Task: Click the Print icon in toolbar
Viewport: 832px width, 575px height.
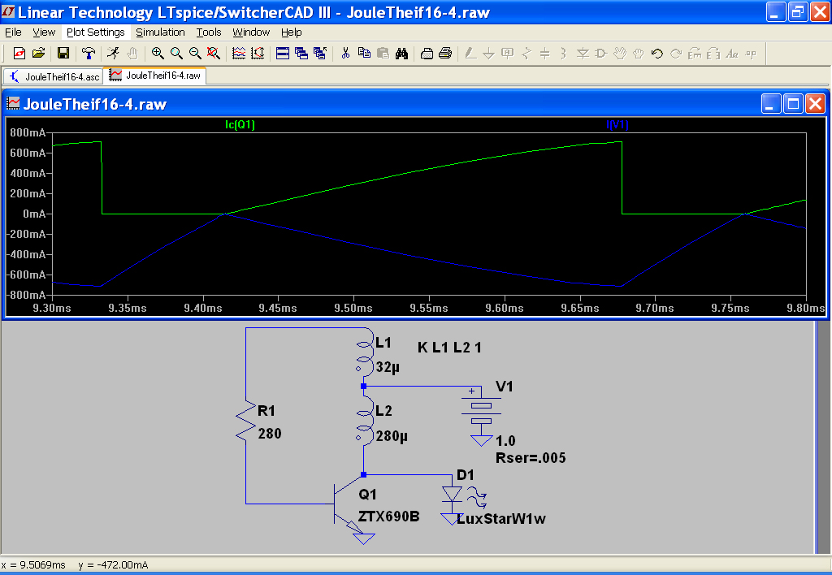Action: point(445,54)
